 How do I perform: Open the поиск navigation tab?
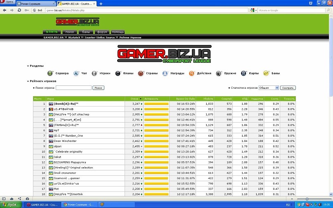click(x=70, y=32)
